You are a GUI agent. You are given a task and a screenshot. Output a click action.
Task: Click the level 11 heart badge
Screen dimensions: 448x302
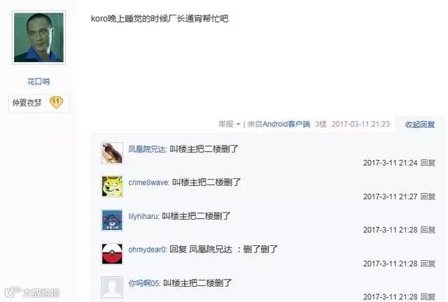56,103
